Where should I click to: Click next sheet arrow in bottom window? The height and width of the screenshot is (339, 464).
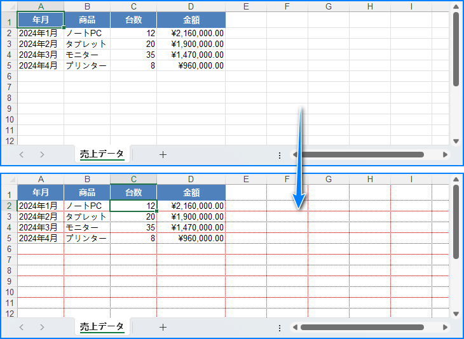42,327
